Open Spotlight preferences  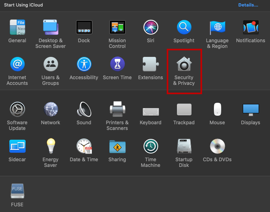(x=184, y=28)
